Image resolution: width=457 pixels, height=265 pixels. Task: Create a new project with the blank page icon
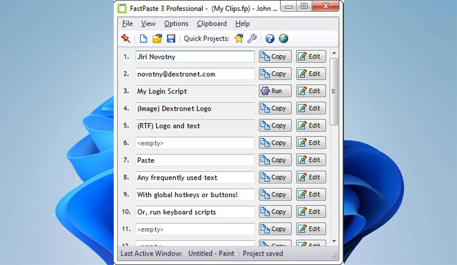143,38
